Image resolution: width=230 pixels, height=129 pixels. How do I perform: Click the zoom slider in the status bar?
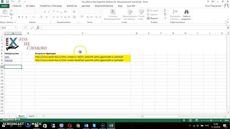click(211, 120)
